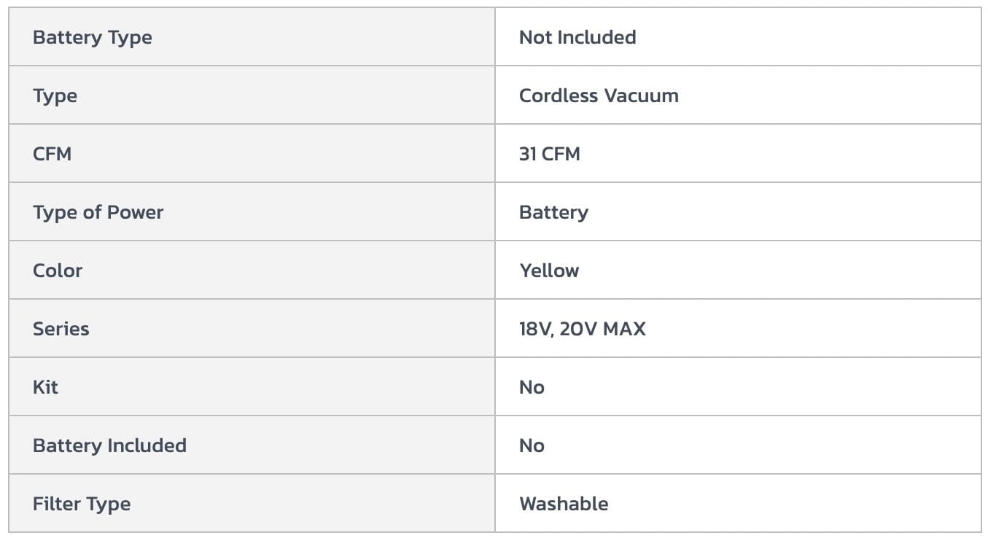This screenshot has height=538, width=988.
Task: Click the Type of Power label
Action: point(98,212)
